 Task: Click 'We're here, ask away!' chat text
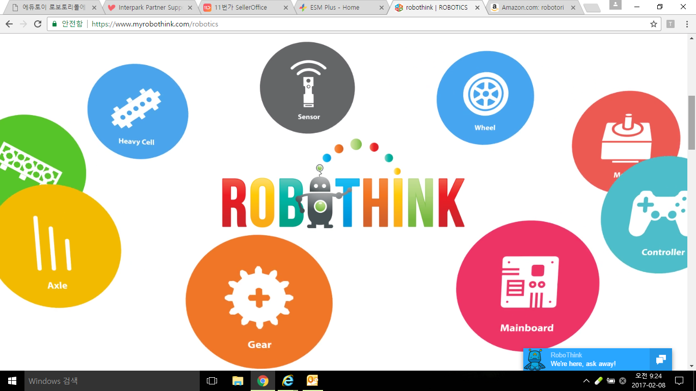click(x=583, y=364)
